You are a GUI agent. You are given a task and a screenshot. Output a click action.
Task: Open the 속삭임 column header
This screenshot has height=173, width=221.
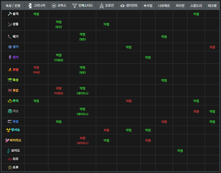click(x=148, y=6)
